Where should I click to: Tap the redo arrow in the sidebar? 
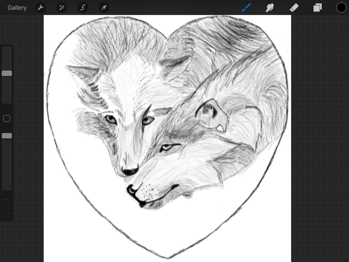tap(6, 215)
